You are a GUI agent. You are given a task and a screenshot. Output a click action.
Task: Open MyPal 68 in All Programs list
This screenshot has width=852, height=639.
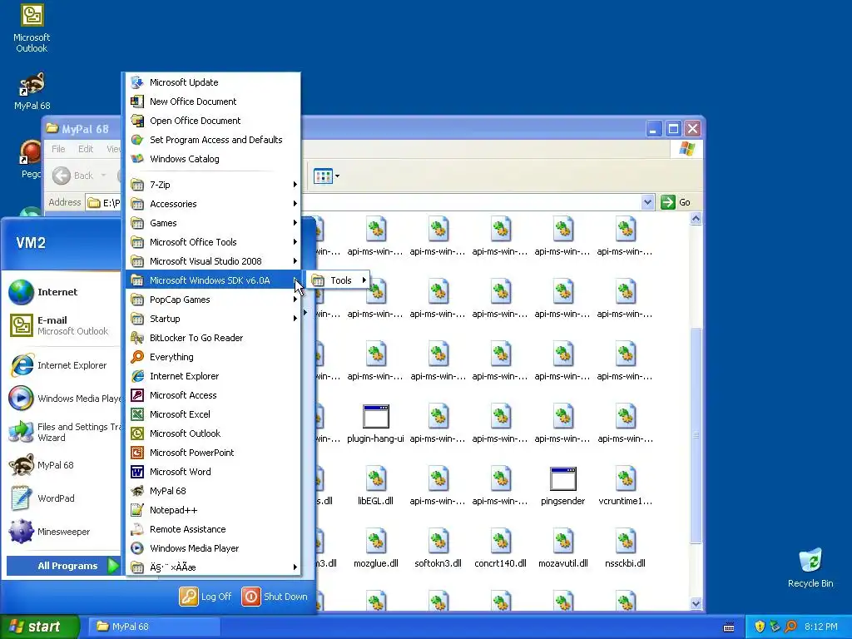pyautogui.click(x=213, y=491)
